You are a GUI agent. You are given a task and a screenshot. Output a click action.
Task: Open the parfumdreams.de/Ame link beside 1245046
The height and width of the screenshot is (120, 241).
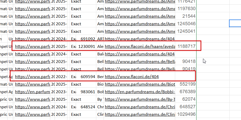click(140, 24)
